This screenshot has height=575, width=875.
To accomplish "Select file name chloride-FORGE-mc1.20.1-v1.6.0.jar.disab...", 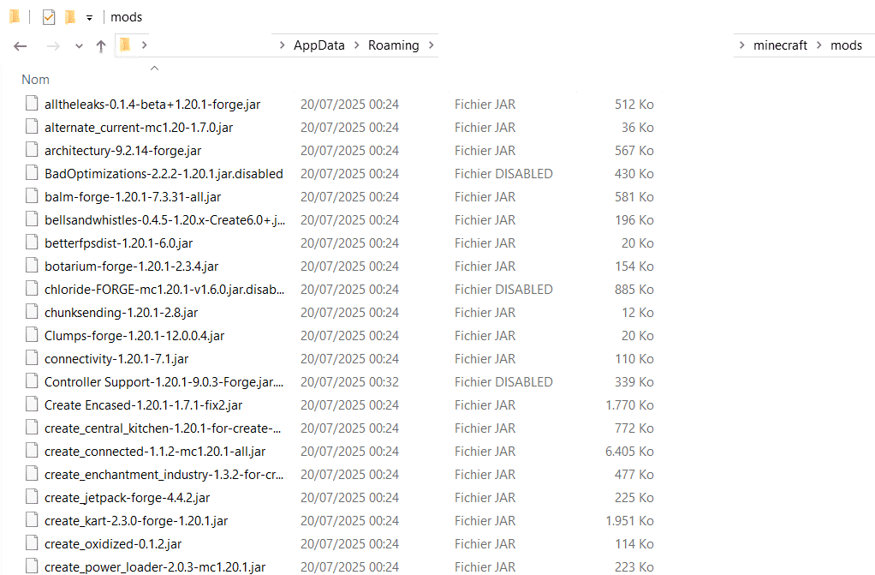I will click(x=164, y=290).
